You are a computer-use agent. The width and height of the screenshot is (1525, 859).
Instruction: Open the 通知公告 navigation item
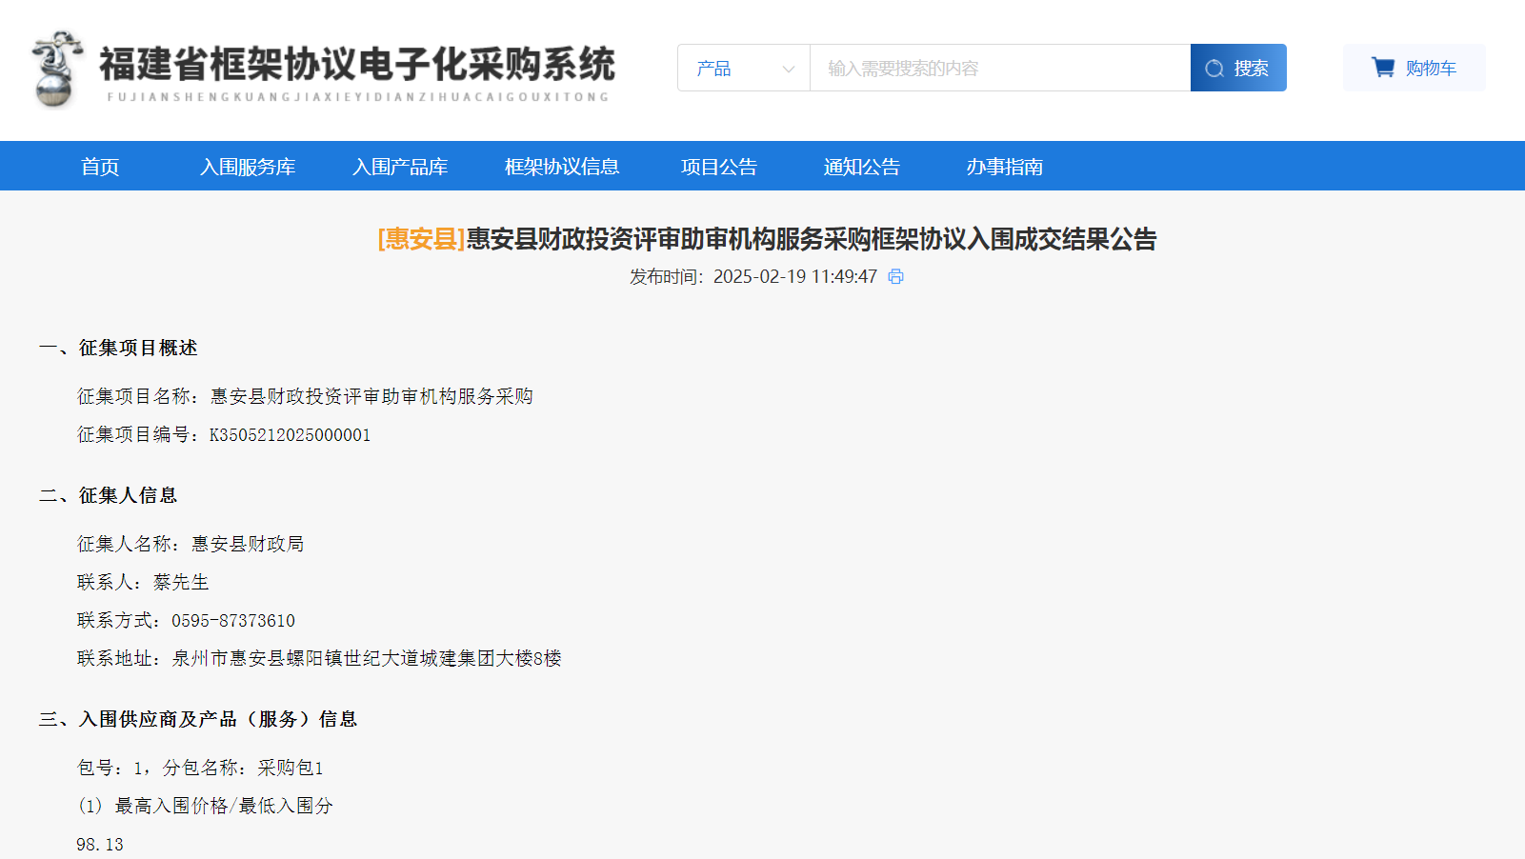pos(862,167)
